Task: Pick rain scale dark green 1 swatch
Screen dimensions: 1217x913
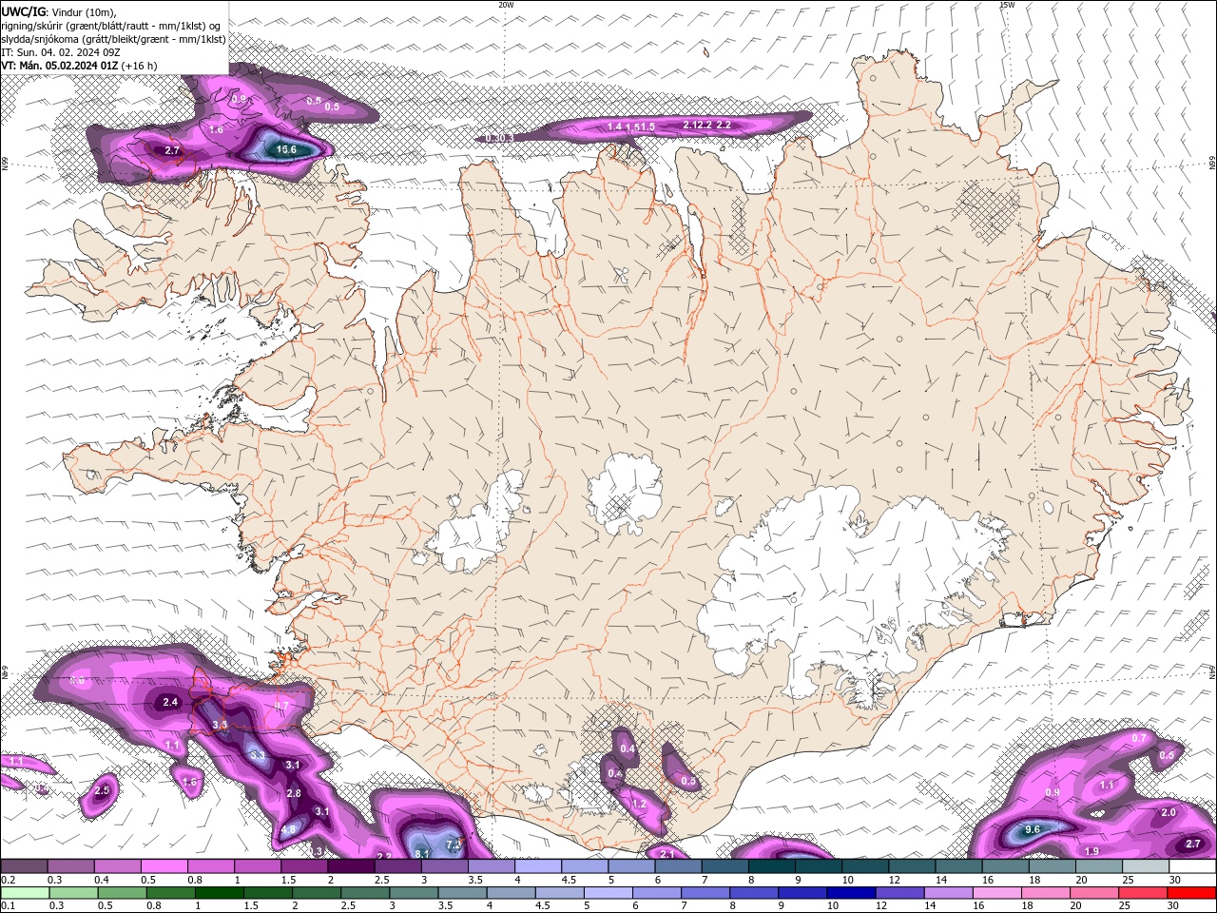Action: (222, 893)
